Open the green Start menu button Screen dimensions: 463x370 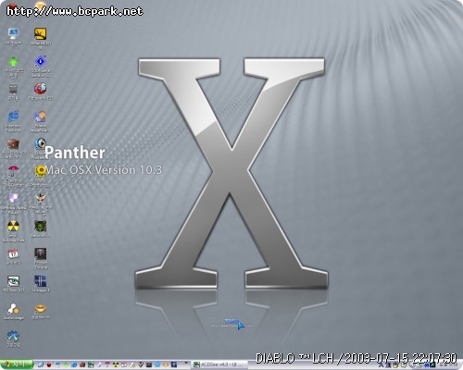17,364
